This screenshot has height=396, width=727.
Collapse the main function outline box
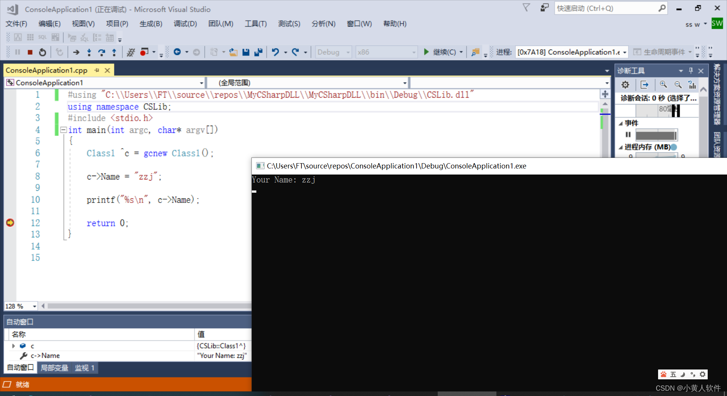tap(63, 130)
